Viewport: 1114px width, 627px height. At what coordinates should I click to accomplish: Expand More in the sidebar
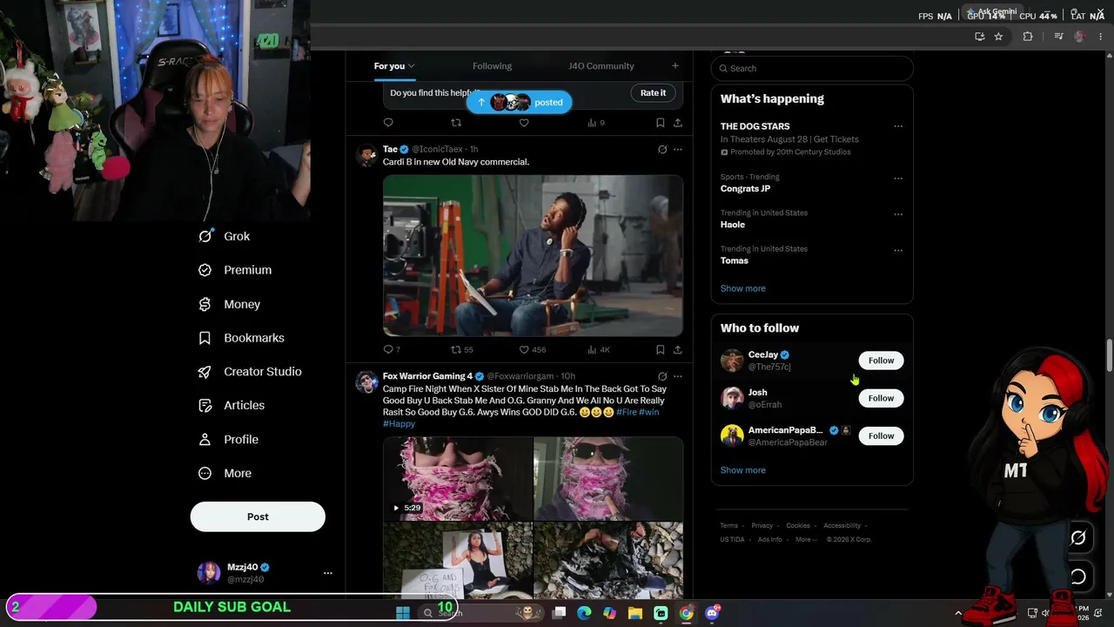[x=225, y=473]
